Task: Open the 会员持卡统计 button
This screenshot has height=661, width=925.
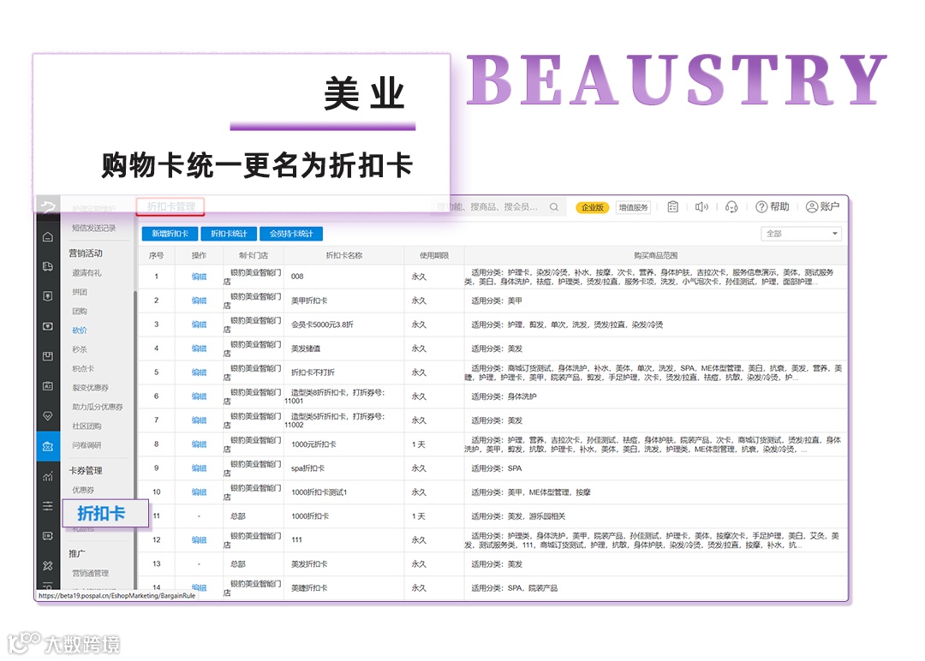Action: tap(291, 234)
